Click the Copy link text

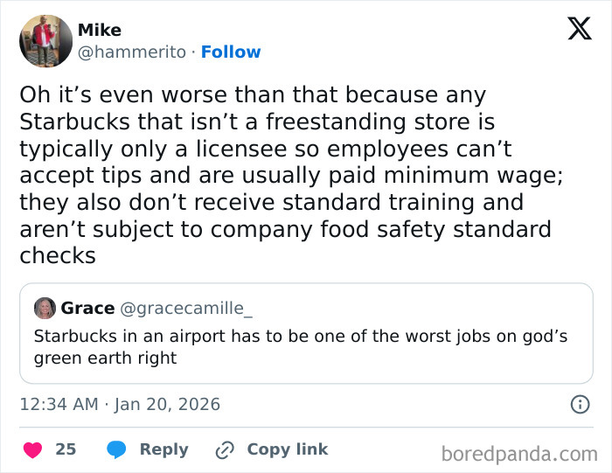(x=287, y=449)
